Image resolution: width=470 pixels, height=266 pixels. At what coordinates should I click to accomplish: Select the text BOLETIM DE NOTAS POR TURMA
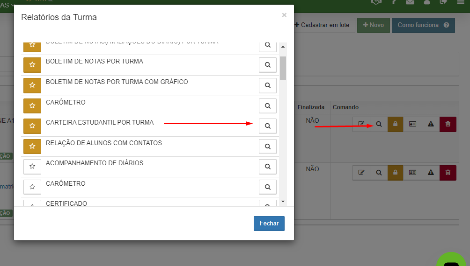[x=95, y=61]
